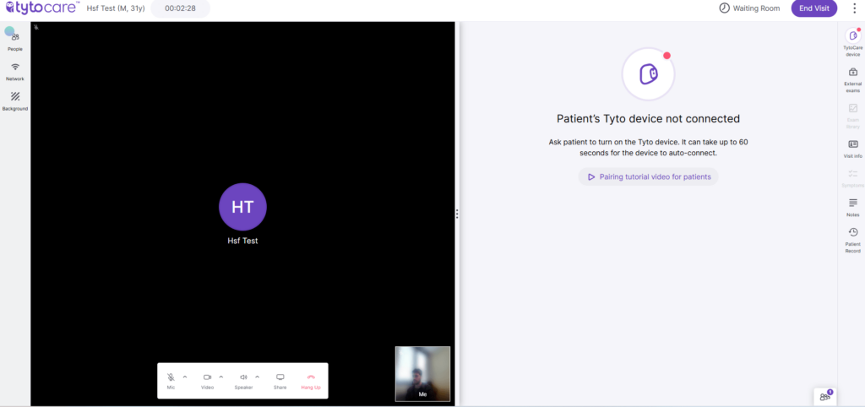This screenshot has width=865, height=407.
Task: Click the End Visit button
Action: tap(814, 8)
